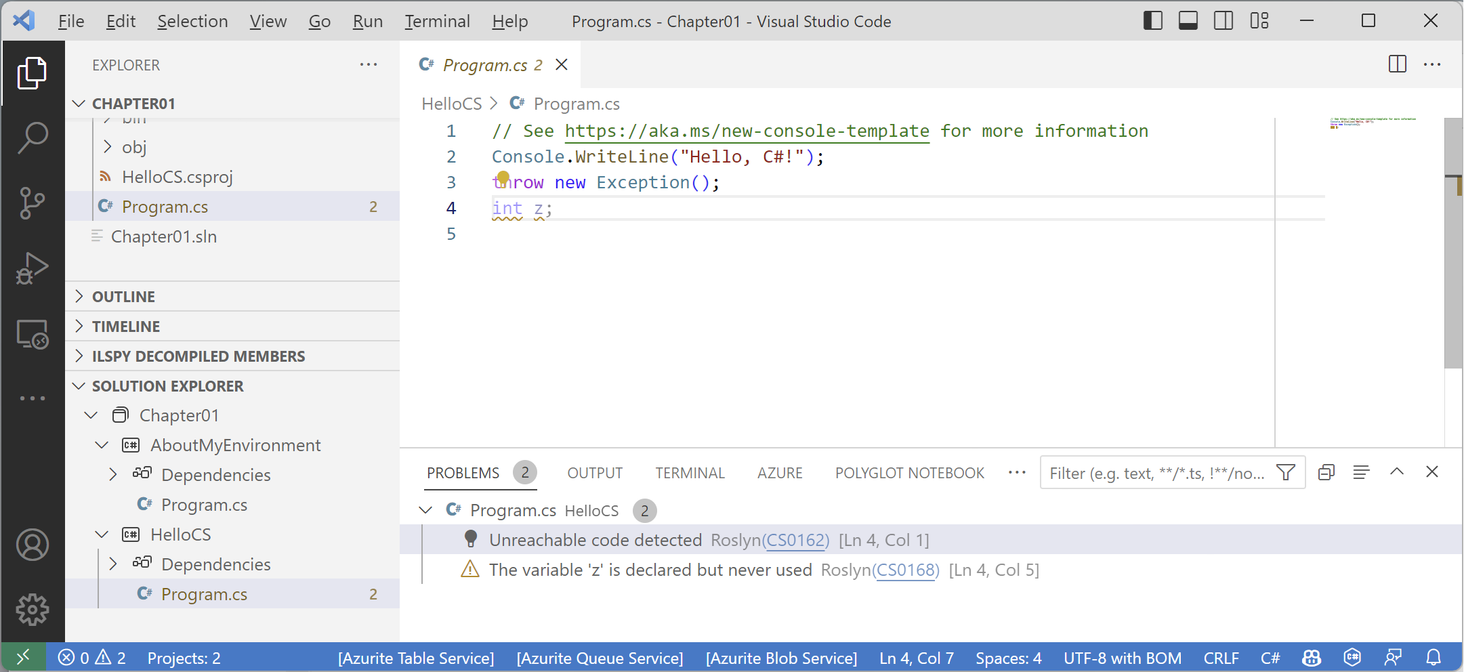Open the Selection menu
The height and width of the screenshot is (672, 1464).
(x=192, y=21)
